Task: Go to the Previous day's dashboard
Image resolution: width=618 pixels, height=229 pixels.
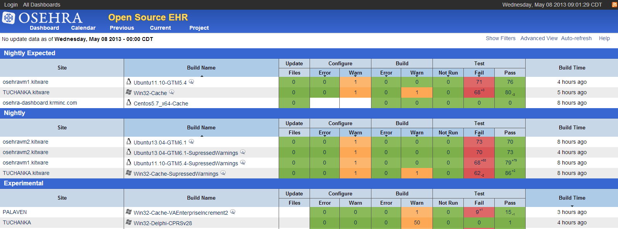Action: [122, 28]
